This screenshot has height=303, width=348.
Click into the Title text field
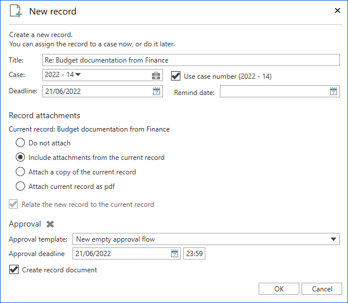tap(191, 60)
